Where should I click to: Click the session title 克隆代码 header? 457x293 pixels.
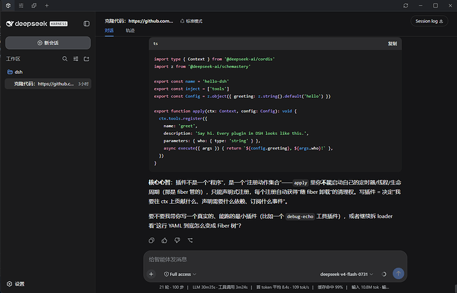coord(138,21)
